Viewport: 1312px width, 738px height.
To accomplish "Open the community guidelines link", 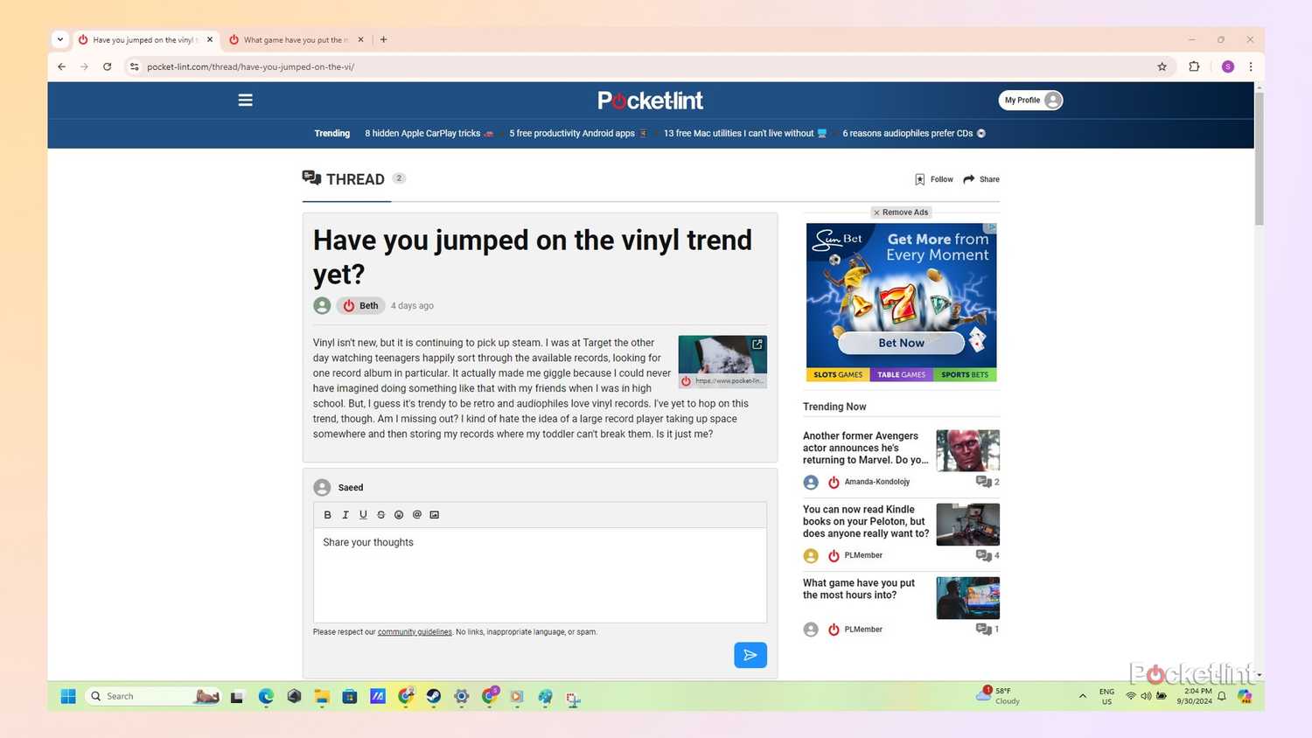I will [x=415, y=632].
